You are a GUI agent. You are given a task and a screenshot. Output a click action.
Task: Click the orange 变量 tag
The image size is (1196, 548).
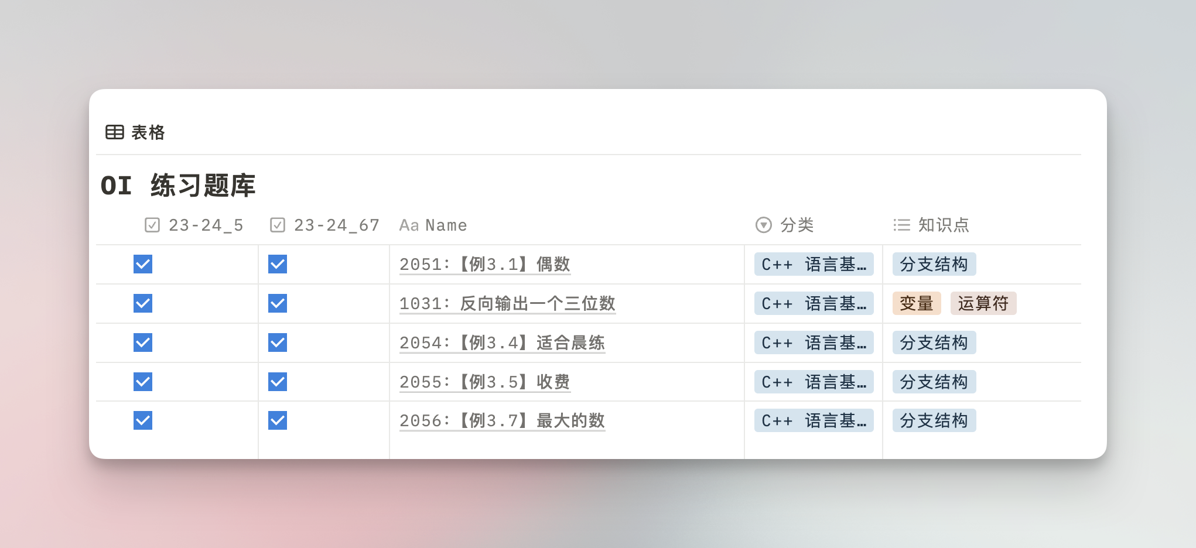tap(917, 304)
